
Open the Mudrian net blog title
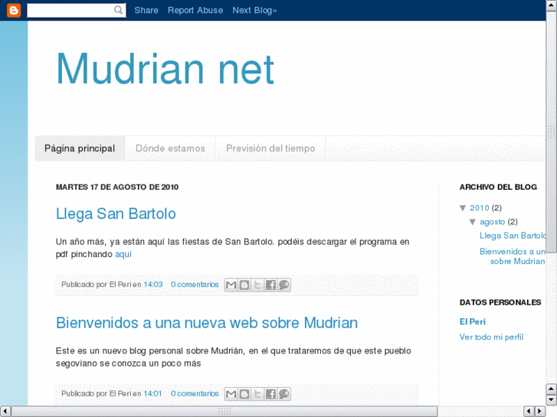pyautogui.click(x=165, y=69)
